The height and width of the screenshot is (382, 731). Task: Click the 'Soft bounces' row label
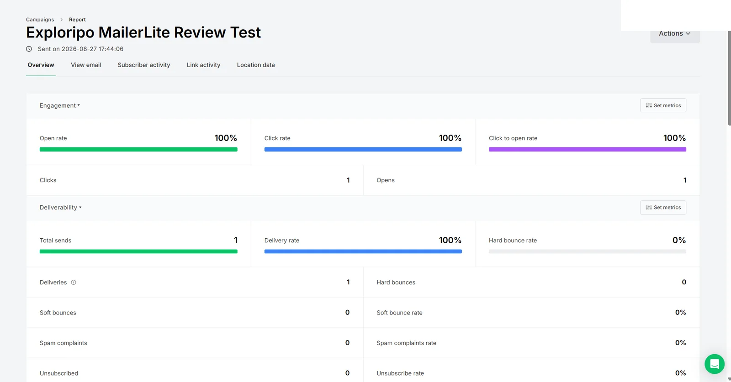click(x=58, y=313)
